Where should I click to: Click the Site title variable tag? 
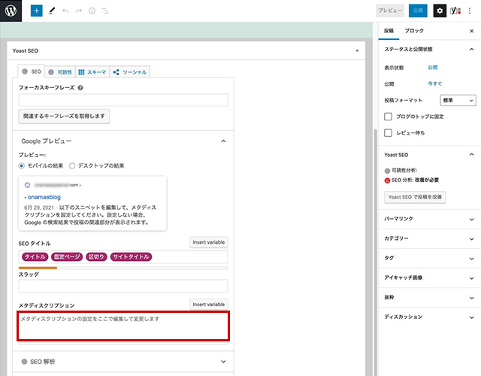[x=131, y=257]
